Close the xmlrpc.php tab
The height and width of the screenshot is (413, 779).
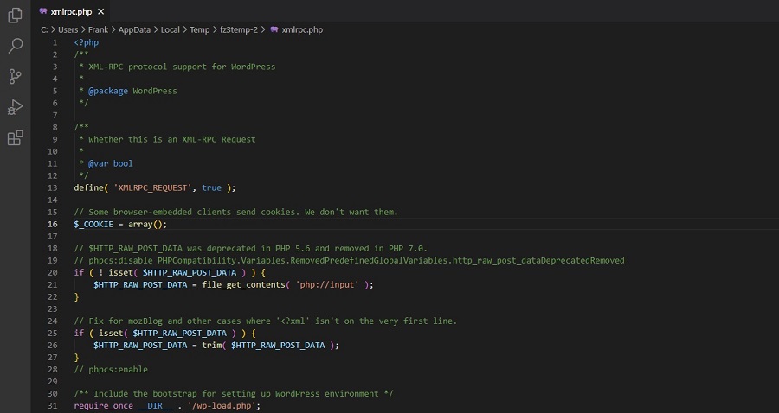click(x=101, y=11)
